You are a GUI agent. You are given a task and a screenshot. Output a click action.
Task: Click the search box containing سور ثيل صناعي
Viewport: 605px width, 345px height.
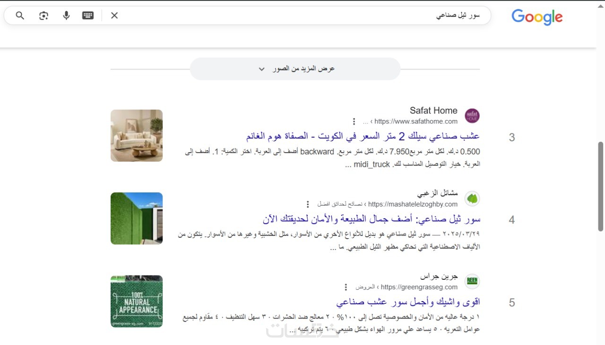[x=248, y=16]
